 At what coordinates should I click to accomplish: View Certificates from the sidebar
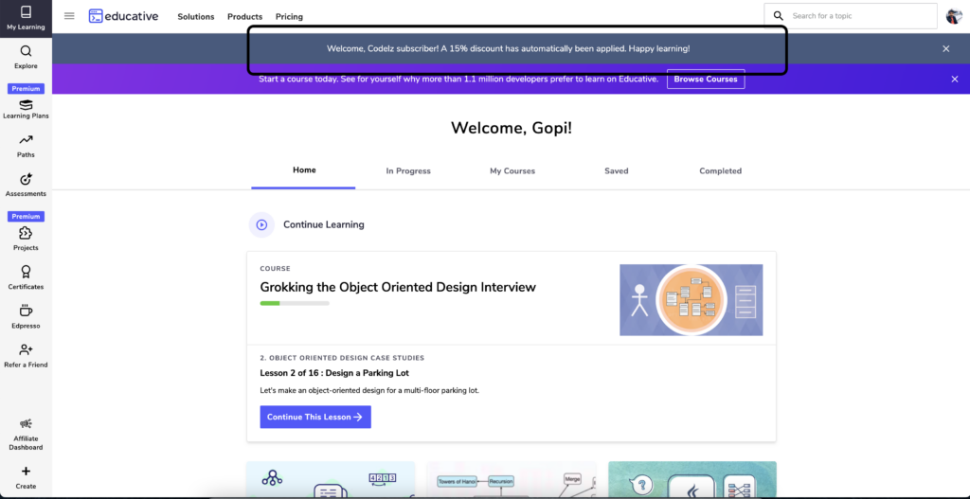[x=26, y=278]
